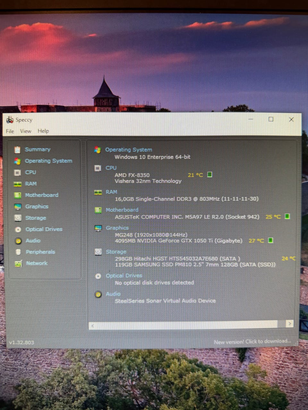The height and width of the screenshot is (410, 308).
Task: Click the Motherboard icon in sidebar
Action: click(x=18, y=195)
